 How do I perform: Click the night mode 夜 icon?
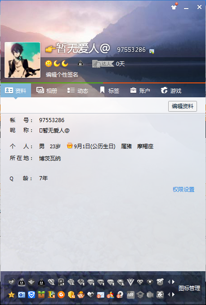[x=160, y=295]
